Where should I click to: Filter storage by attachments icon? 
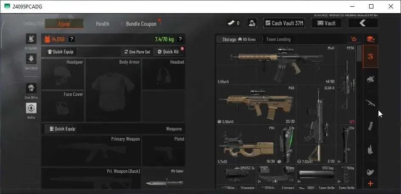[x=370, y=172]
